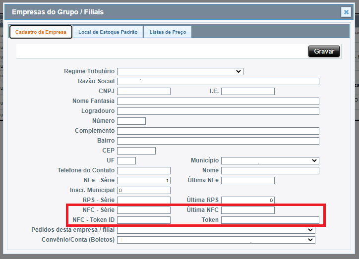This screenshot has width=359, height=259.
Task: Click into the CNPJ field
Action: pyautogui.click(x=144, y=91)
